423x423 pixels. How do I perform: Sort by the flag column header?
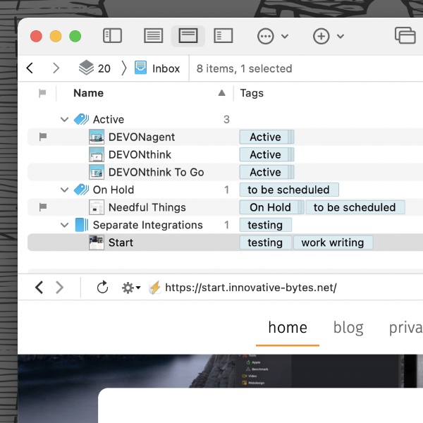pos(42,93)
